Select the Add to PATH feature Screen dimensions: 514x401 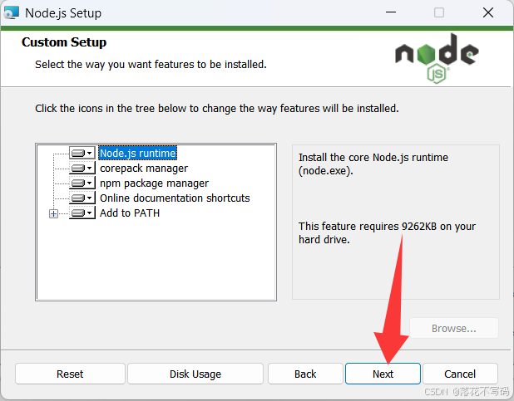point(130,213)
